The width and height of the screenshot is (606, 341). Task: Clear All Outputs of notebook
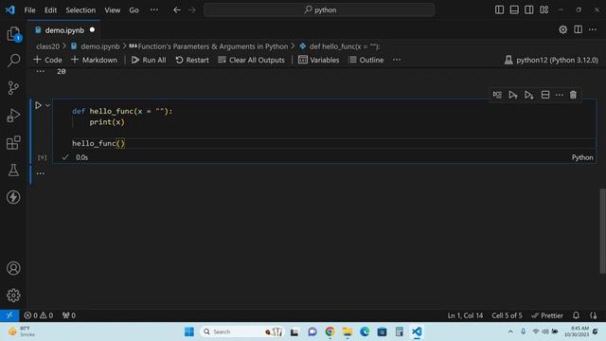tap(251, 60)
